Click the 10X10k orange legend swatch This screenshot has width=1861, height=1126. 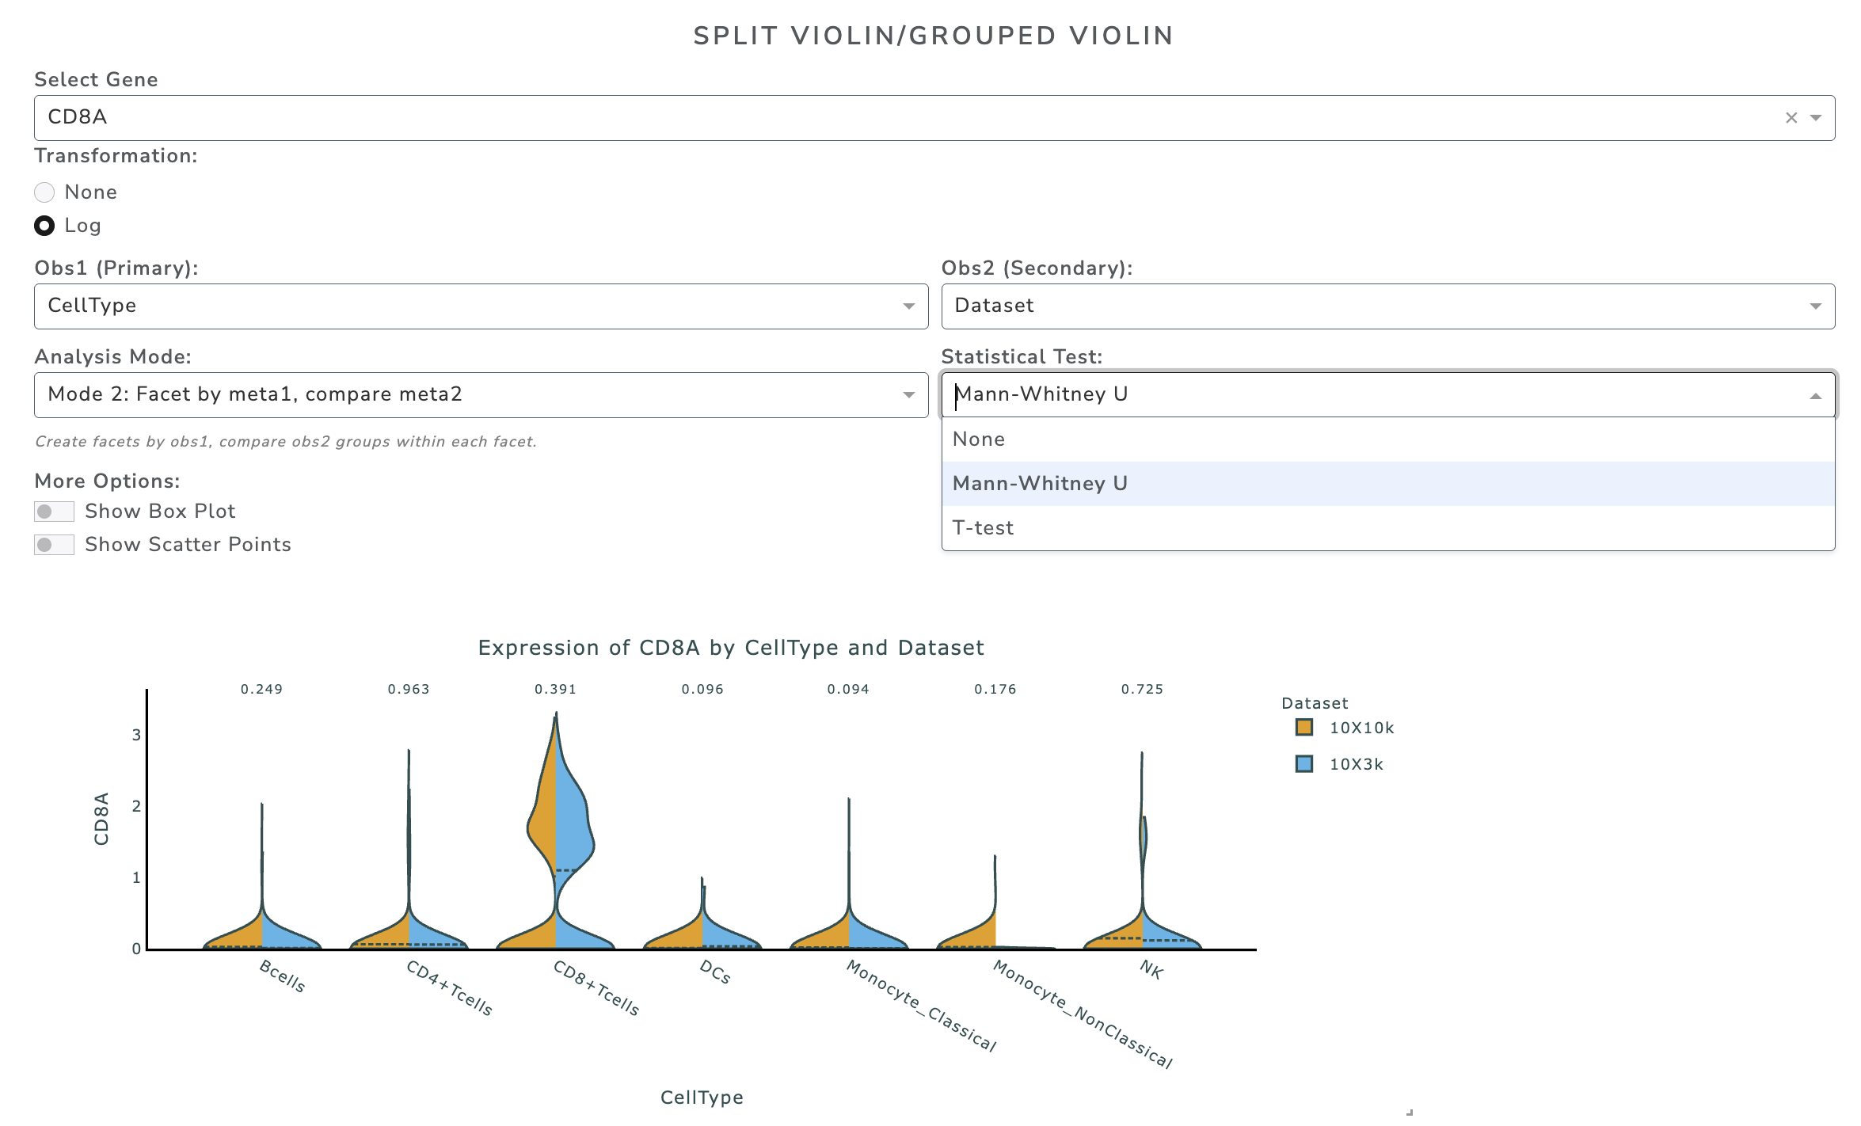[x=1303, y=728]
